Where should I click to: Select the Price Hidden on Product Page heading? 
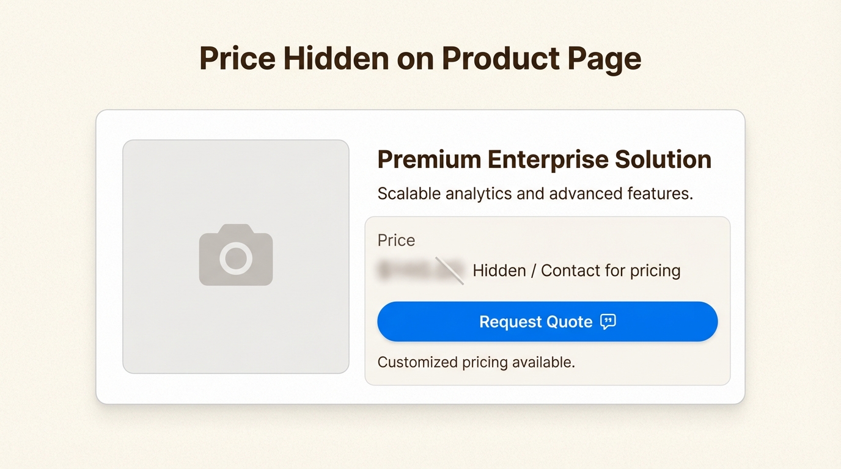click(x=420, y=57)
